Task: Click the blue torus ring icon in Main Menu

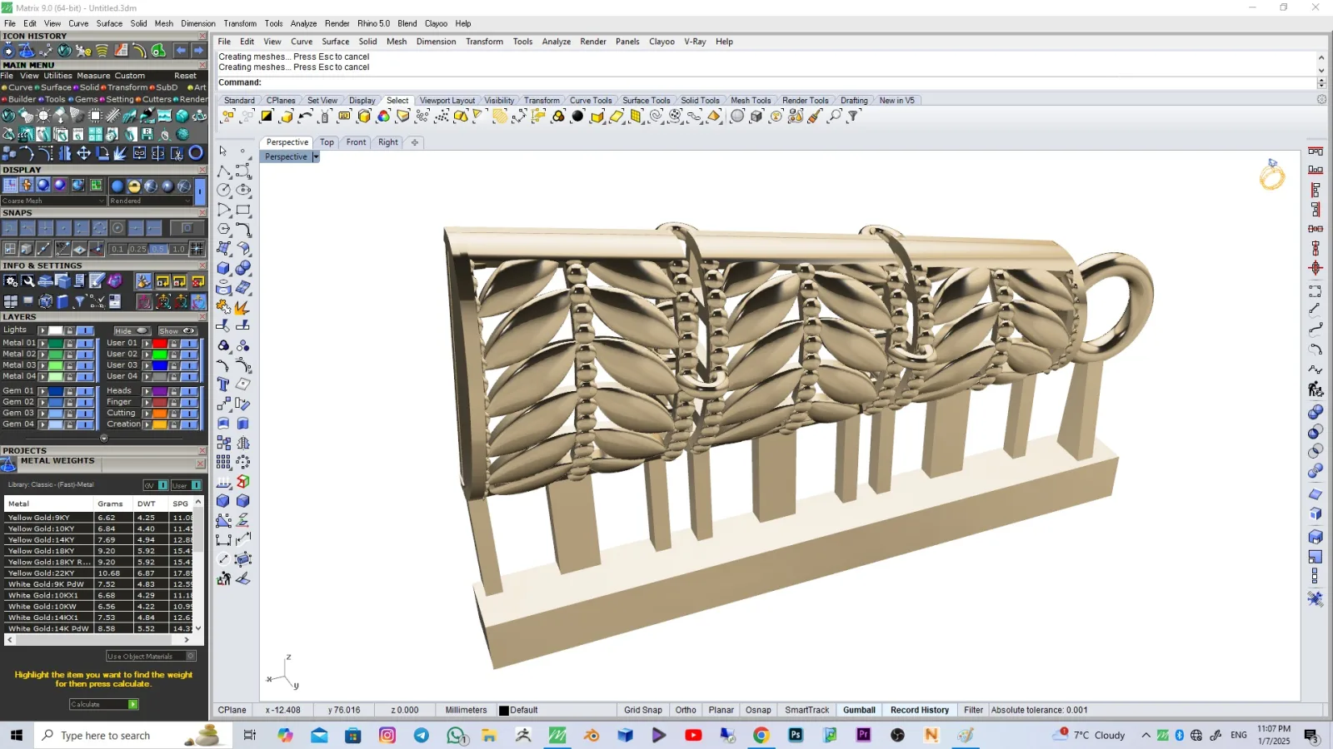Action: click(x=196, y=153)
